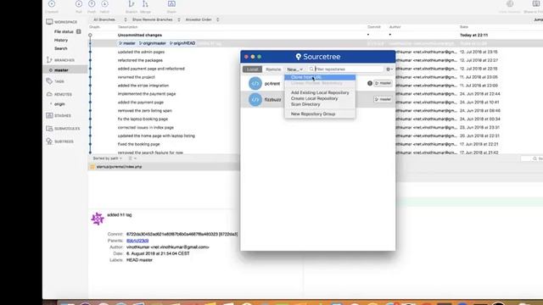Click the Fetch toolbar icon
Viewport: 543px width, 305px height.
coord(104,4)
